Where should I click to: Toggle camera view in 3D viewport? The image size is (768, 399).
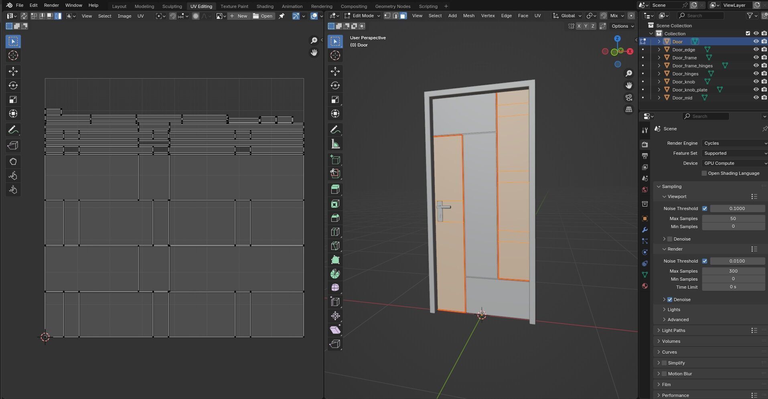point(629,97)
